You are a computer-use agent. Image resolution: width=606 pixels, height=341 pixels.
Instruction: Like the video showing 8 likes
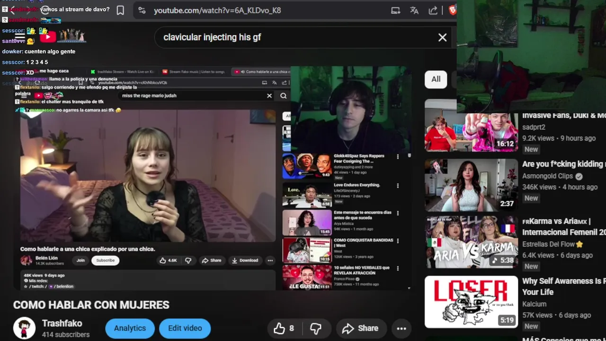click(x=284, y=328)
